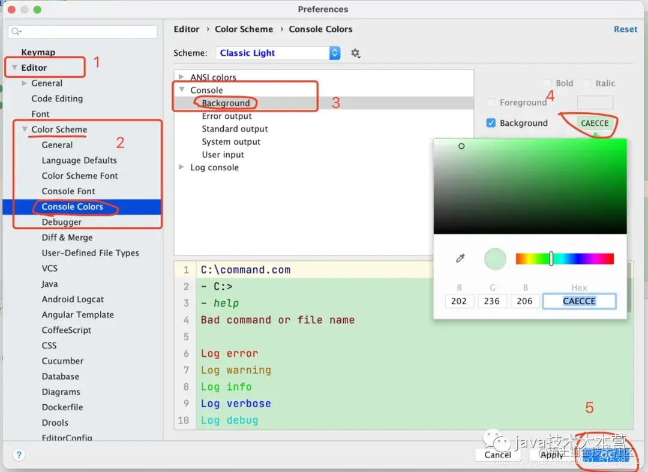Screen dimensions: 648x472
Task: Open Debugger color settings
Action: pyautogui.click(x=62, y=222)
